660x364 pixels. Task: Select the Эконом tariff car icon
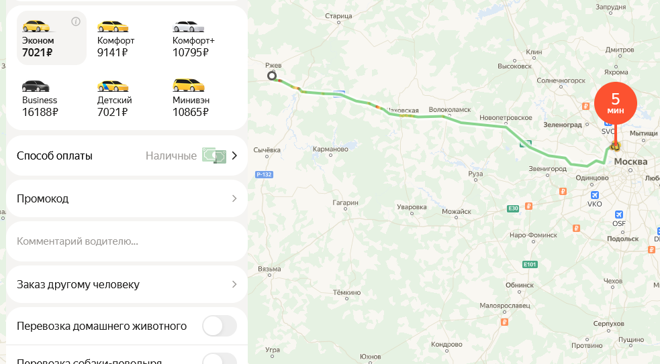point(36,26)
